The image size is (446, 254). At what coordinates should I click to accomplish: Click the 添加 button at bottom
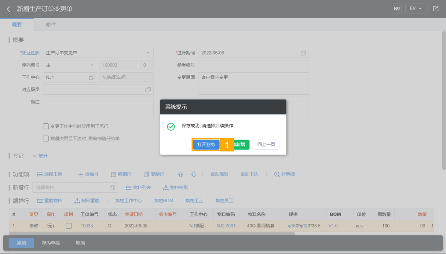click(x=21, y=243)
